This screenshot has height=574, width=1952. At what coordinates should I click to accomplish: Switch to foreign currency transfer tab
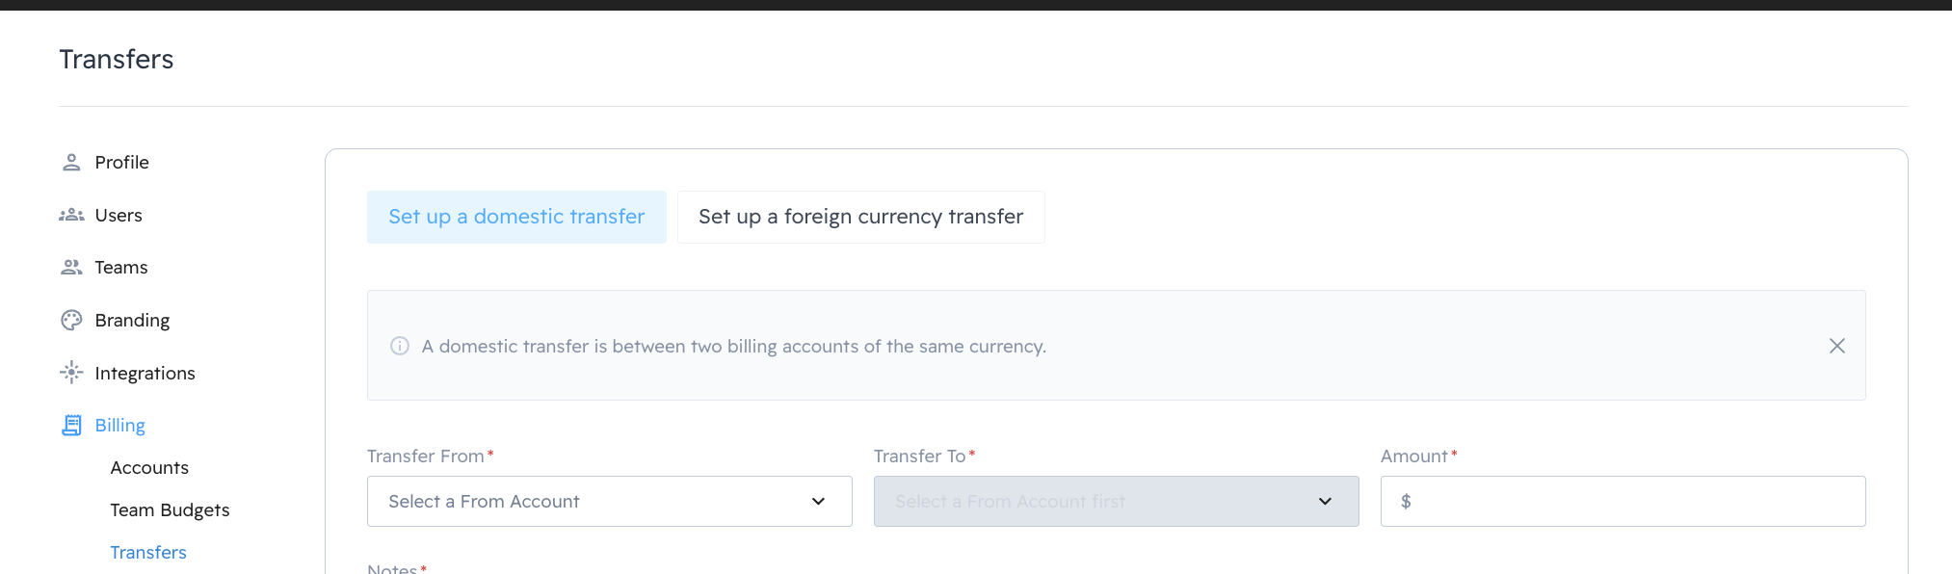(860, 217)
